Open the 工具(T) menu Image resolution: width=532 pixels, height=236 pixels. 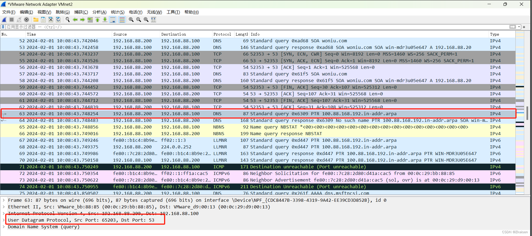[x=173, y=12]
